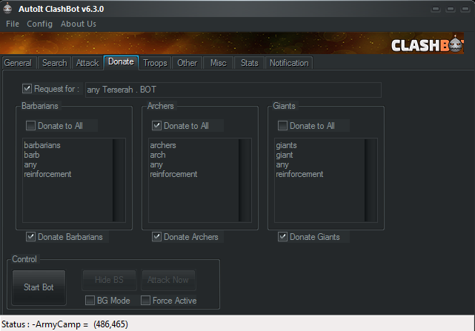Click the Giants keyword list scrollbar
Viewport: 475px width, 331px height.
click(371, 180)
